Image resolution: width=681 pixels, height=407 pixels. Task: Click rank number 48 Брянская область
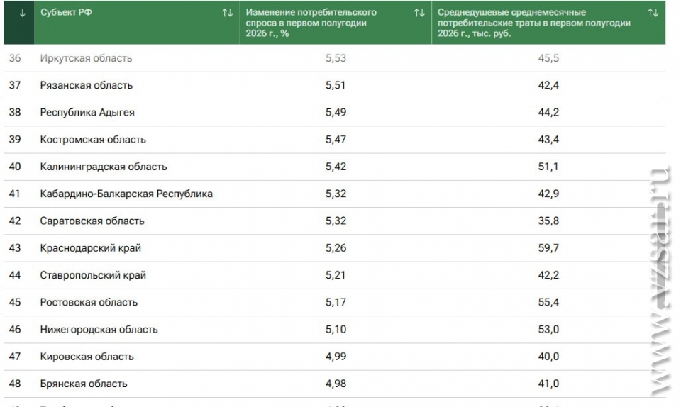click(15, 384)
